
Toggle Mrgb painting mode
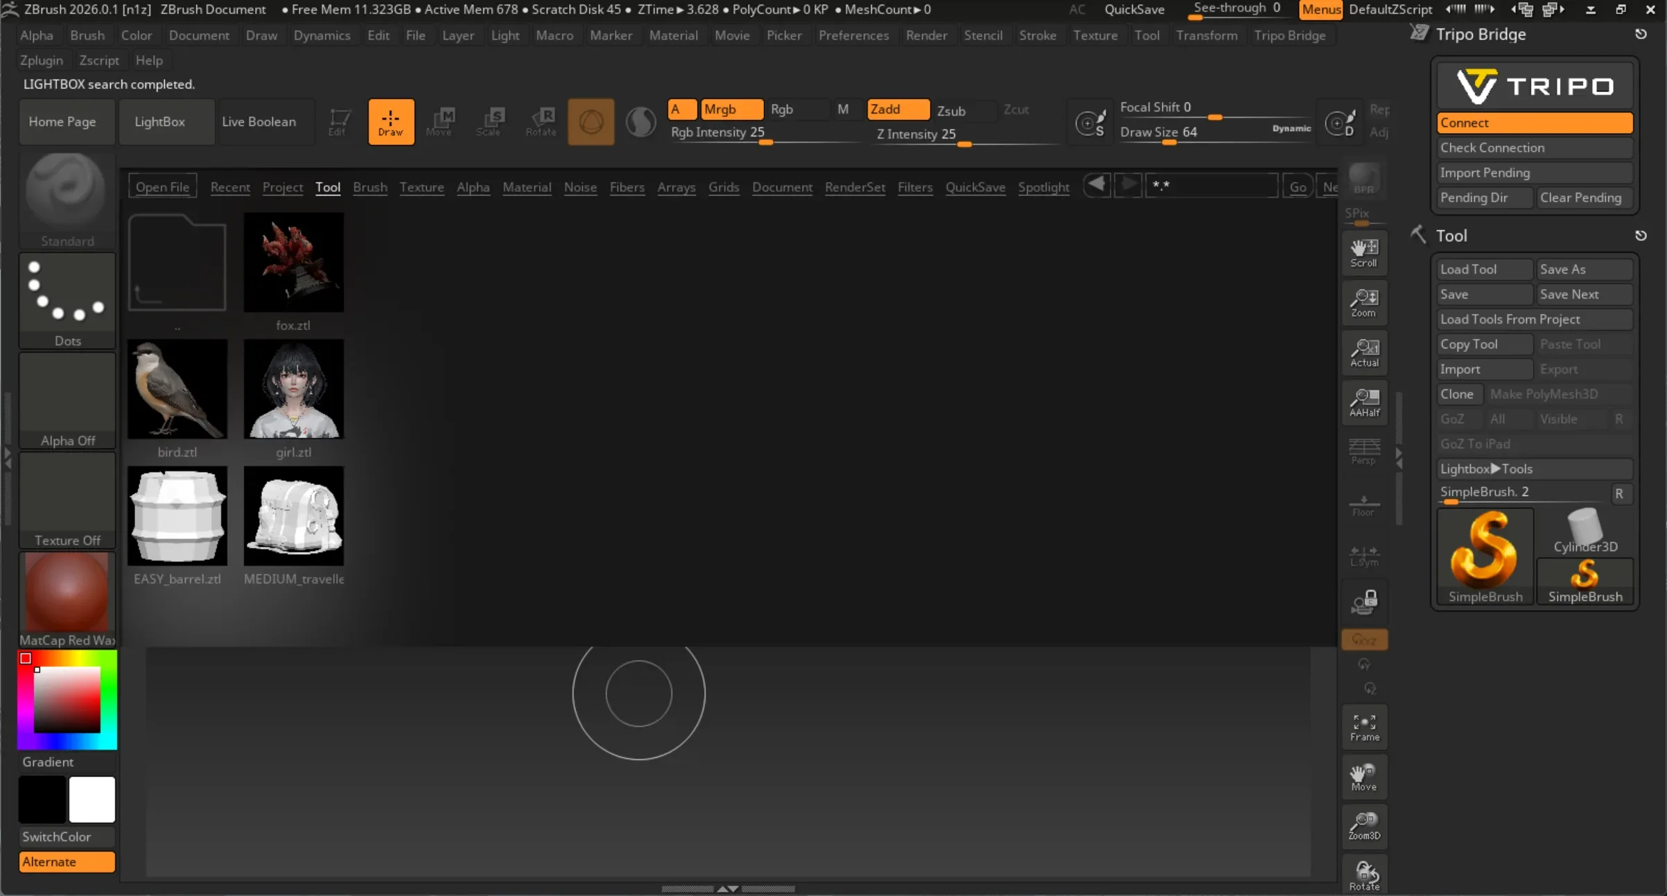point(732,109)
